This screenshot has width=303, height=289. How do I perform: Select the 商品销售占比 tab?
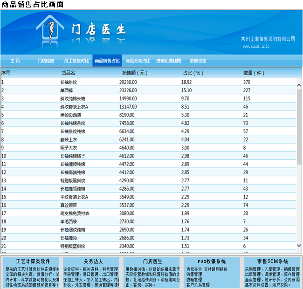coord(107,61)
